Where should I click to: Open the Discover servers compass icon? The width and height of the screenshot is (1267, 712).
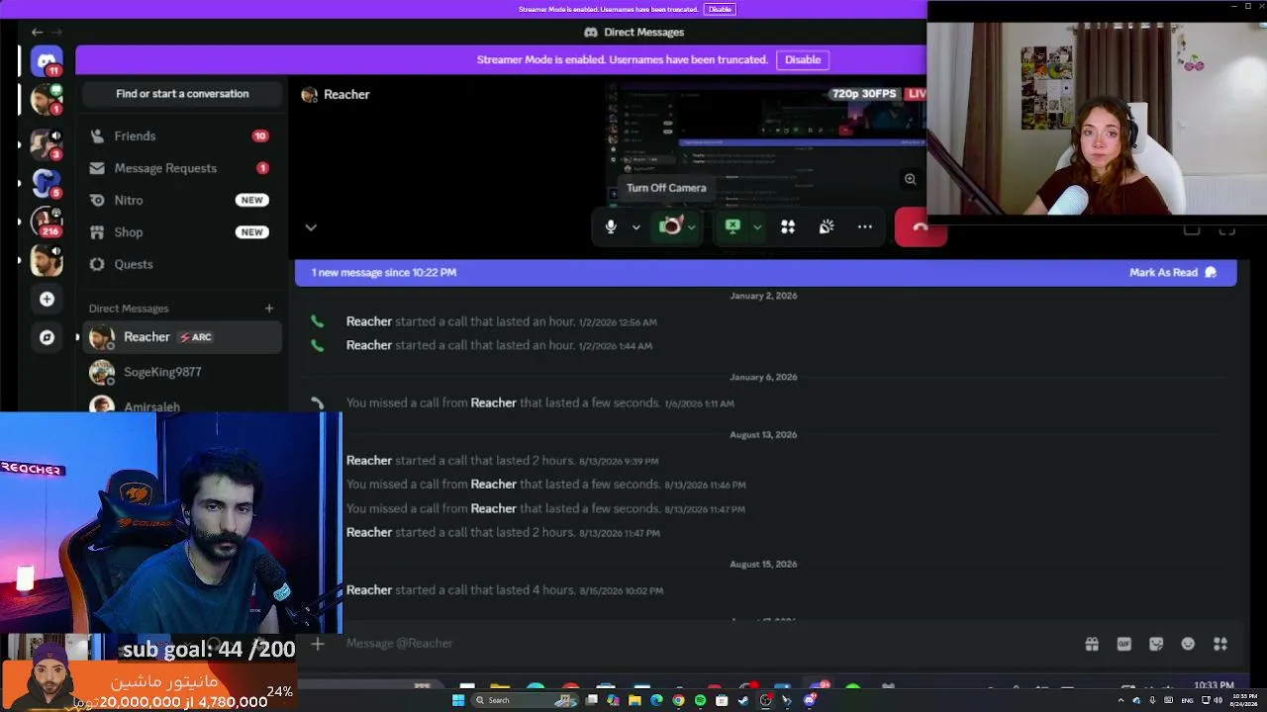[x=47, y=337]
